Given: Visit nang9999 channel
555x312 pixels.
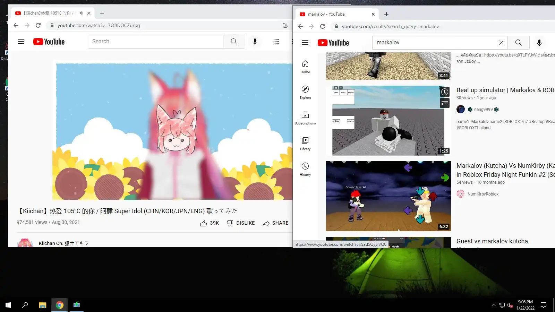Looking at the screenshot, I should point(483,110).
